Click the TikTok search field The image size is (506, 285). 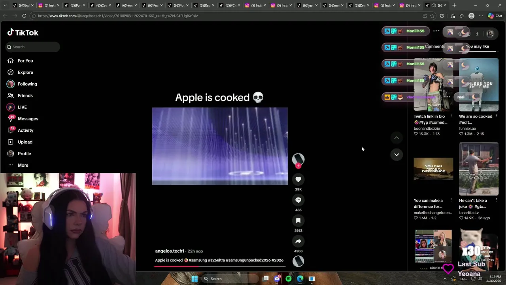coord(33,47)
